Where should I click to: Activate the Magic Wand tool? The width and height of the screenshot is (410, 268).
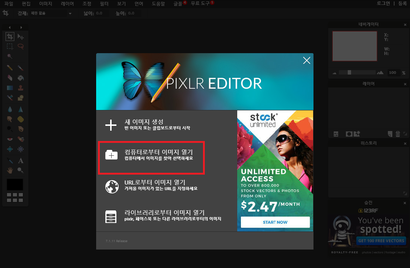[x=10, y=56]
